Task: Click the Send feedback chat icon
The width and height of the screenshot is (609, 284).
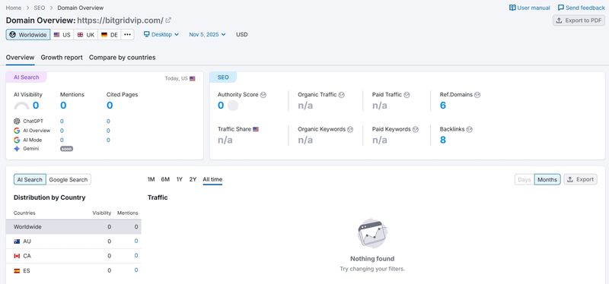Action: pos(561,8)
